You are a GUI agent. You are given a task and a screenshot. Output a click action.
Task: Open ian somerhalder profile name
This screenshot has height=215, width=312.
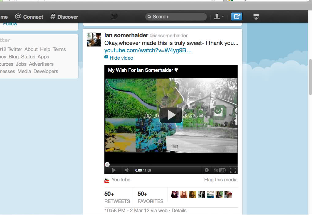[x=126, y=35]
